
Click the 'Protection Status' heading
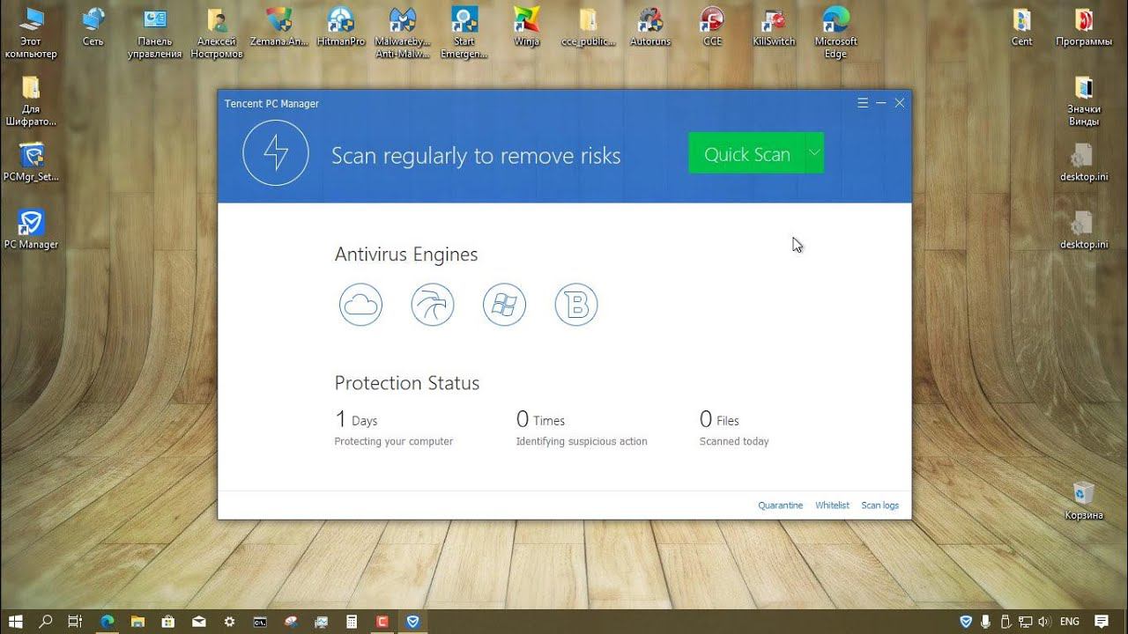407,383
